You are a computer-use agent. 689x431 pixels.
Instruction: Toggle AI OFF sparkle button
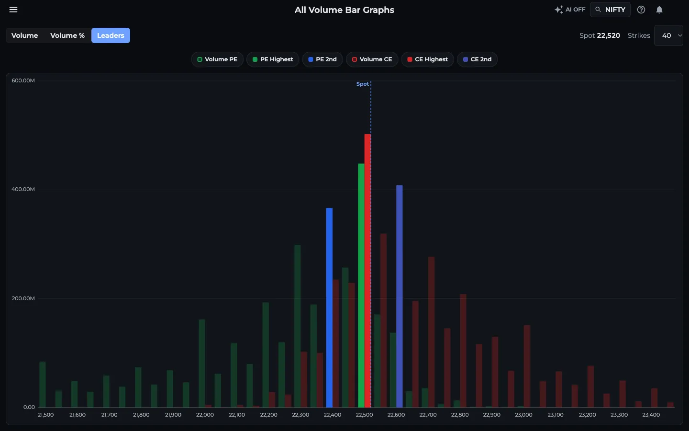(x=570, y=10)
